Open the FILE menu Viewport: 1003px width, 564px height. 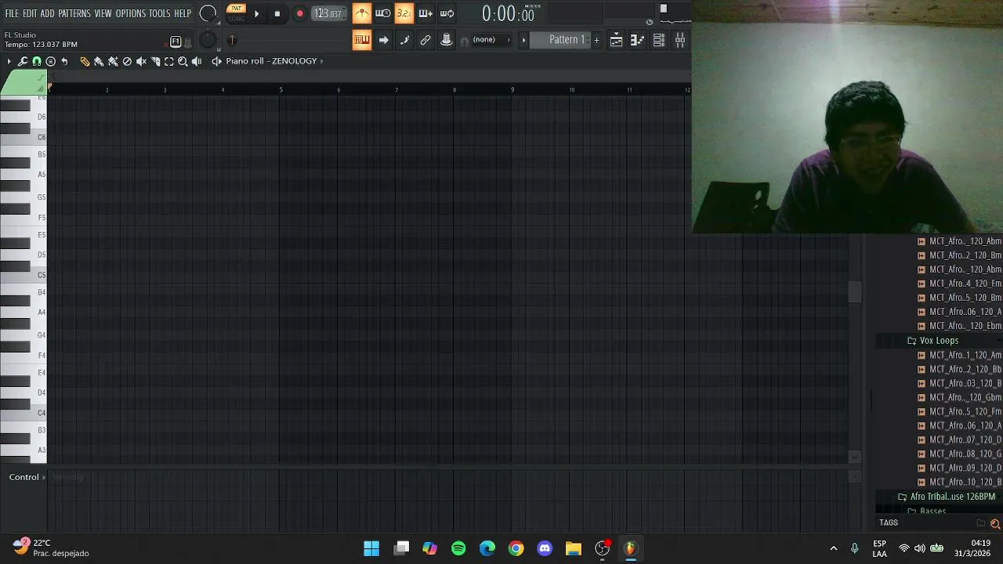(x=12, y=13)
